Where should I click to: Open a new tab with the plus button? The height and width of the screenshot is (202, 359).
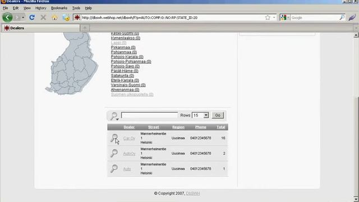85,28
